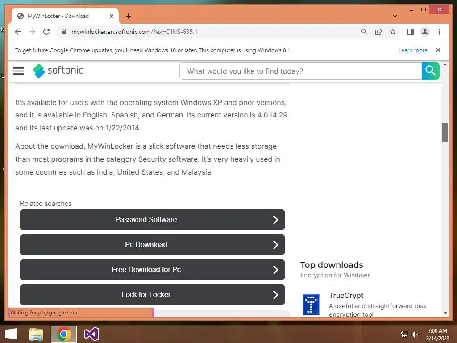Reload the current page

point(46,32)
